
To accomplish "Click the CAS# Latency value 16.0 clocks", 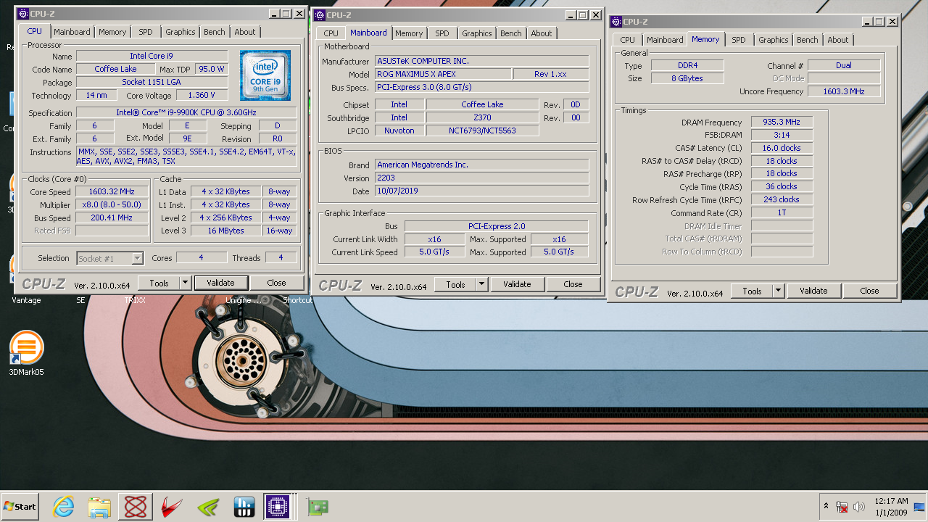I will tap(782, 148).
